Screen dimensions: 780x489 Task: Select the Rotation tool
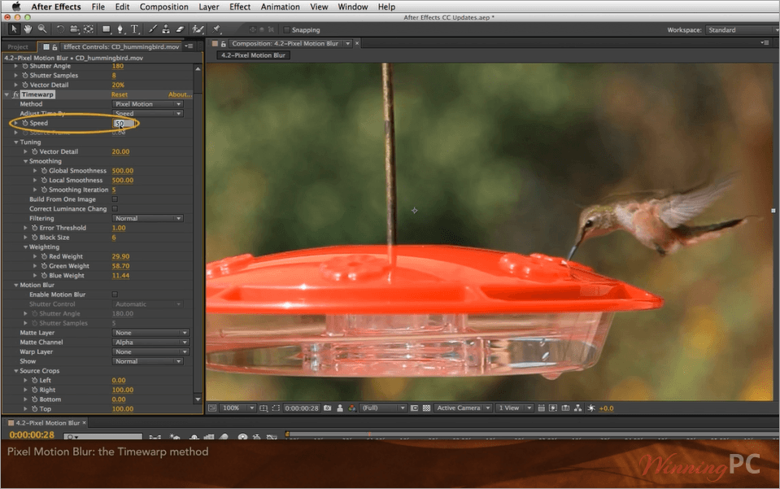point(60,29)
